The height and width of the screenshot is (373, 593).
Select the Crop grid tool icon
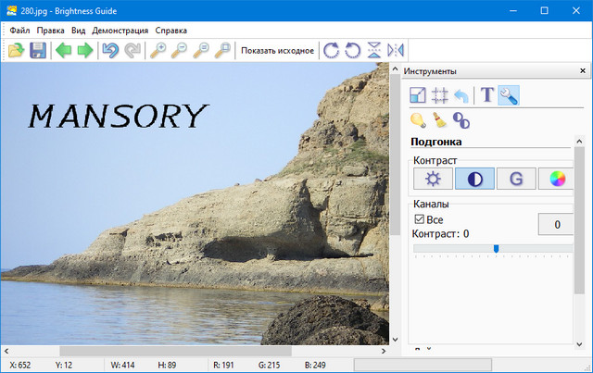click(x=440, y=94)
